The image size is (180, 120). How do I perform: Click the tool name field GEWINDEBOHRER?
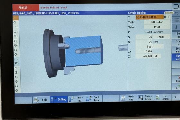coord(149,17)
